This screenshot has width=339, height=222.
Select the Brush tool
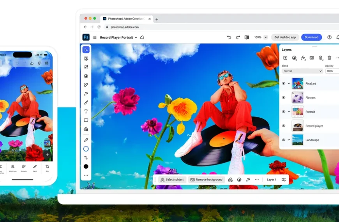[86, 102]
